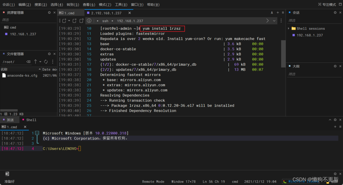Open tab list menu in main tab bar
Image resolution: width=343 pixels, height=185 pixels.
click(283, 13)
